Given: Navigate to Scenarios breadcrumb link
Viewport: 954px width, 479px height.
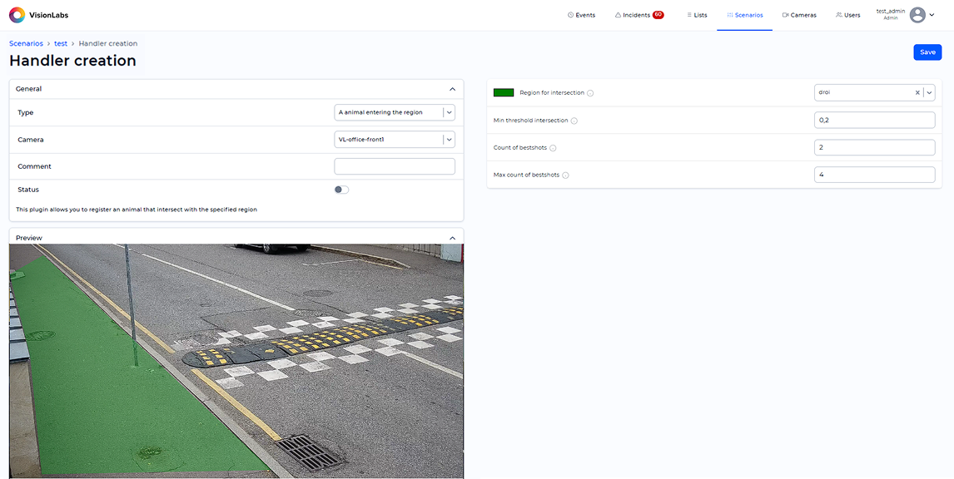Looking at the screenshot, I should [x=26, y=43].
